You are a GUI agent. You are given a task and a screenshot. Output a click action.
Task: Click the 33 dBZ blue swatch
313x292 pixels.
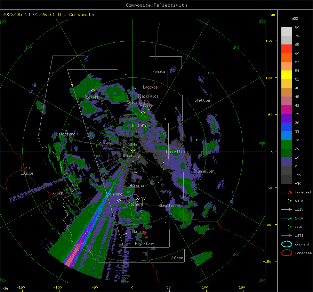tap(287, 127)
